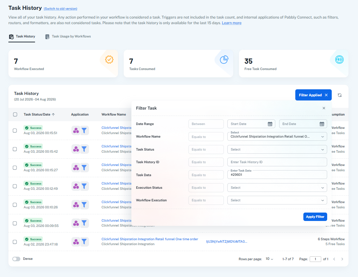The height and width of the screenshot is (277, 358).
Task: Click webhook app icon in Aug 02 23:47:18 row
Action: click(76, 242)
